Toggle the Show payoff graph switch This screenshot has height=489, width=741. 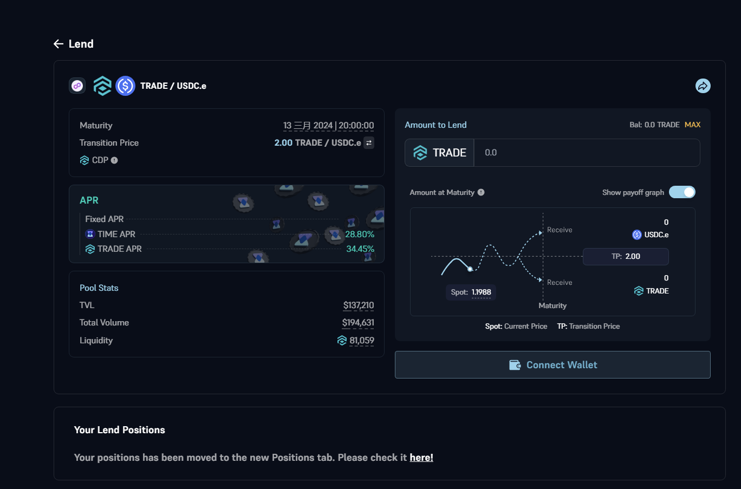[x=682, y=192]
